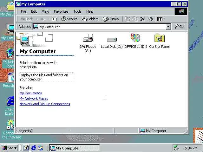
Task: Open the File menu
Action: [23, 11]
